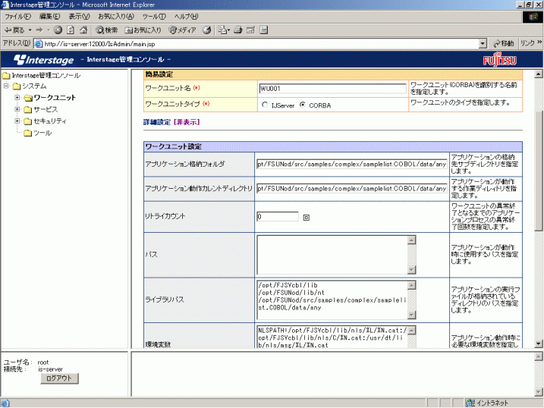Open the Forward button history dropdown
This screenshot has width=544, height=408.
pos(49,30)
